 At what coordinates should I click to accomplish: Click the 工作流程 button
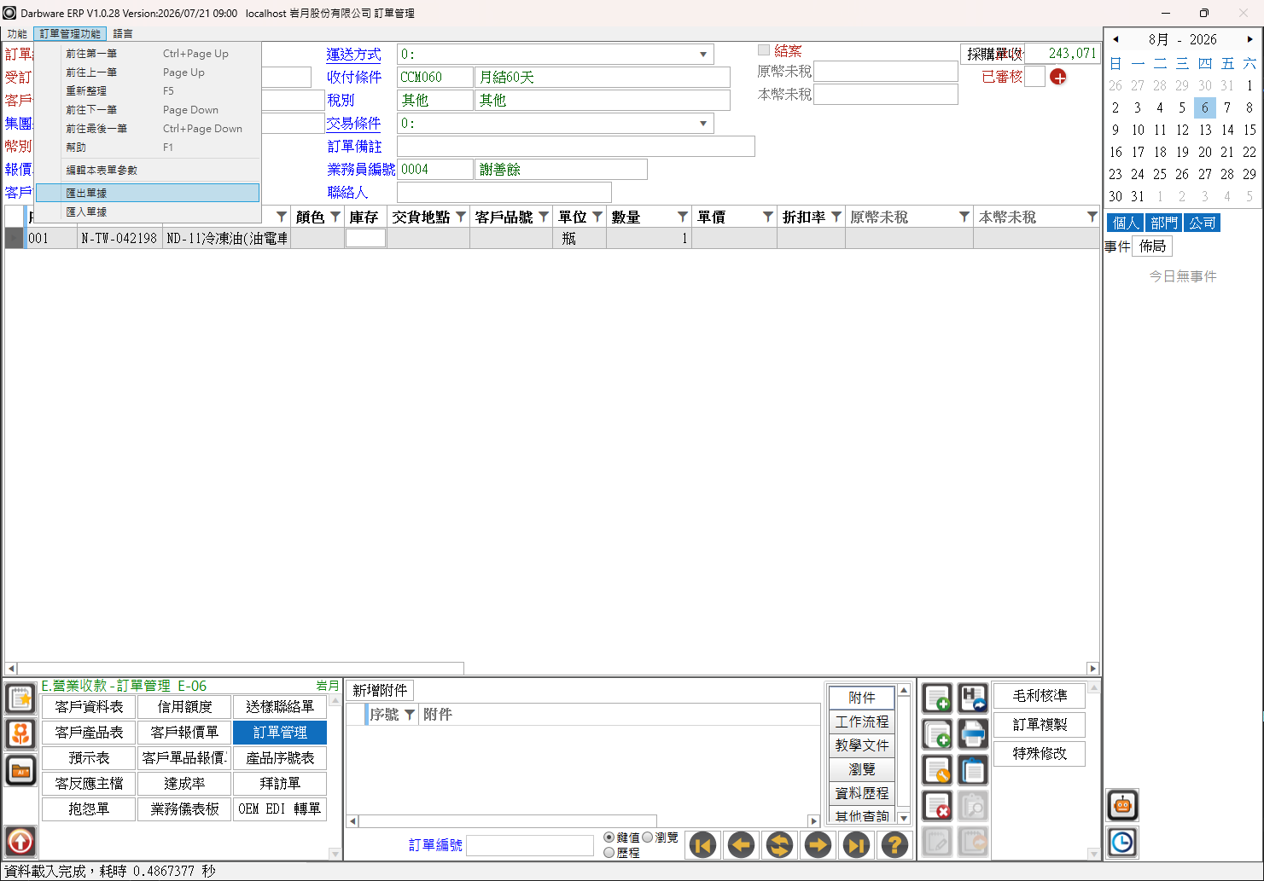pos(862,722)
